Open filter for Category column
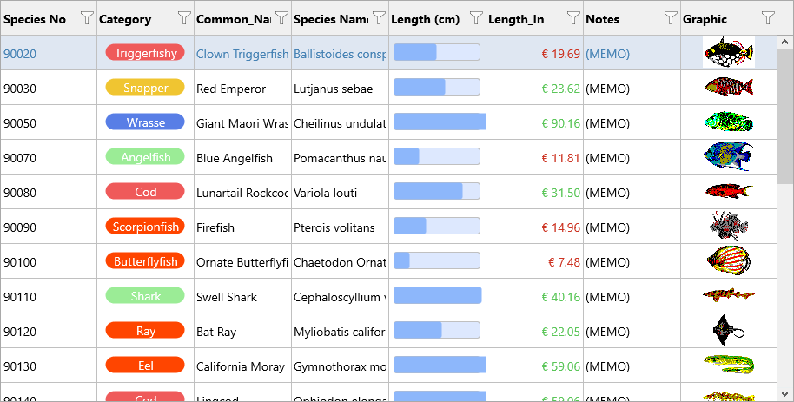 184,18
